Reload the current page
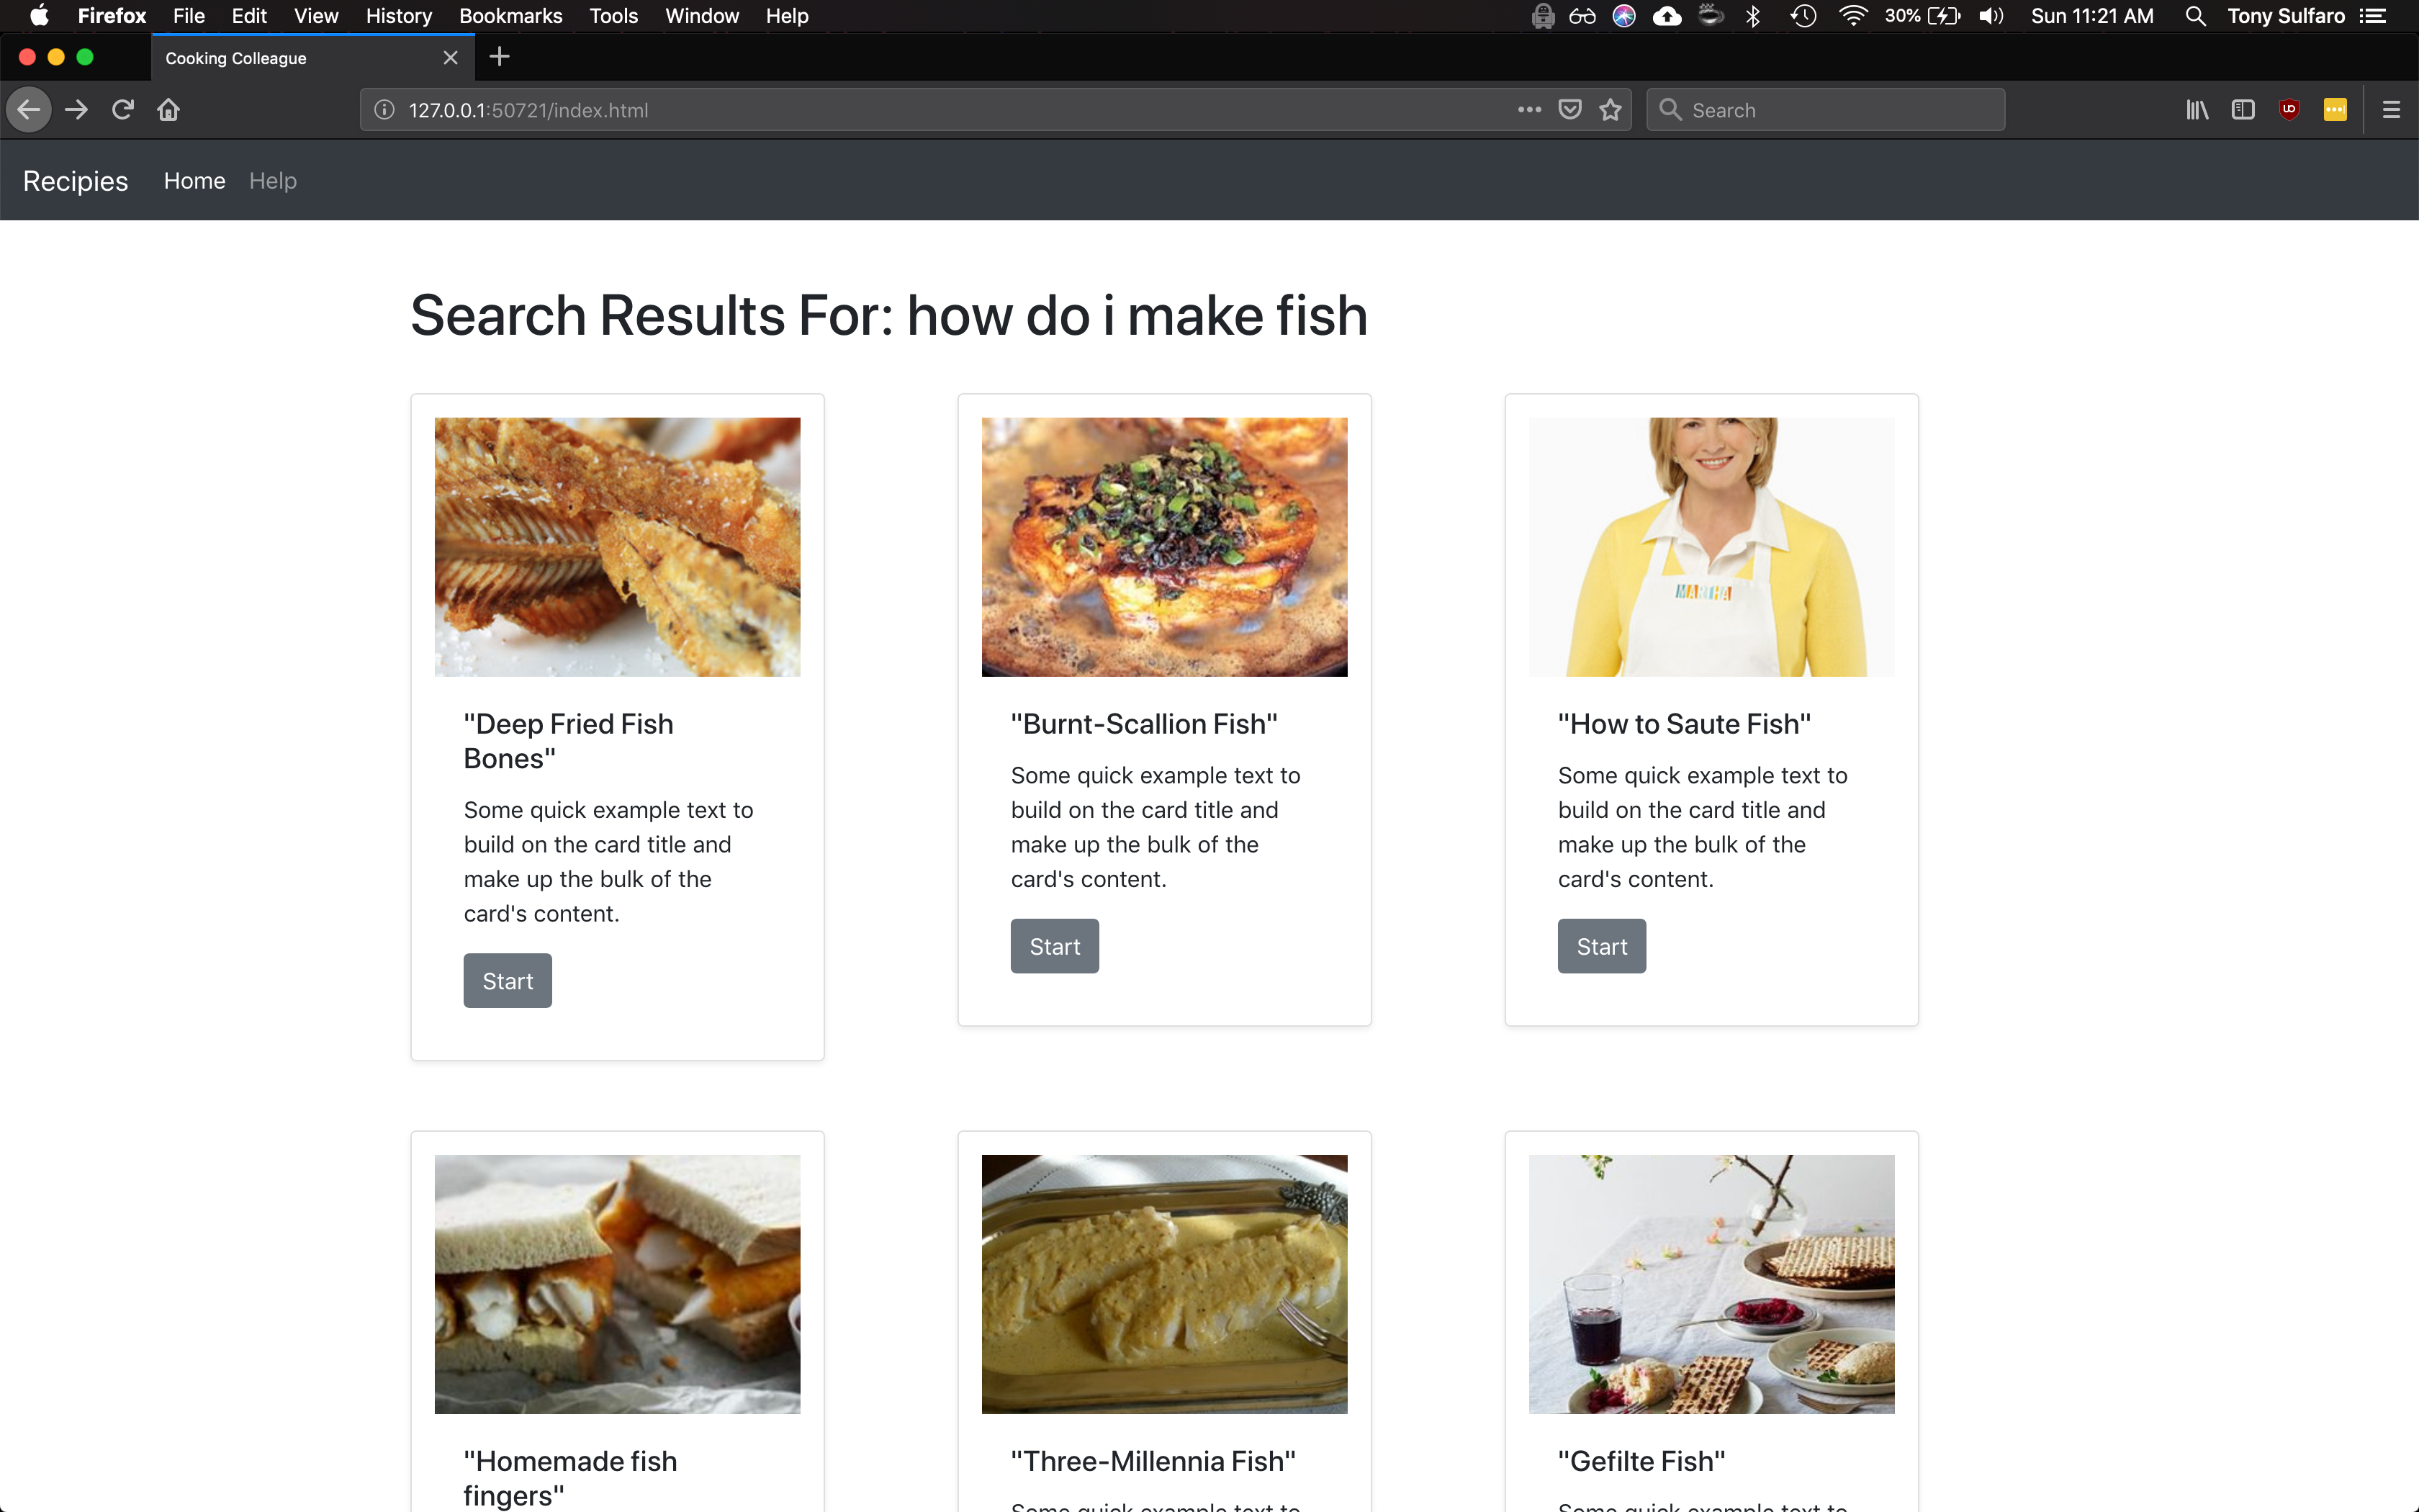The image size is (2419, 1512). [x=122, y=110]
